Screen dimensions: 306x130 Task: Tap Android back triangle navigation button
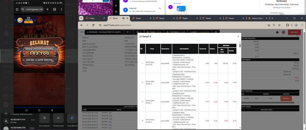click(x=52, y=110)
